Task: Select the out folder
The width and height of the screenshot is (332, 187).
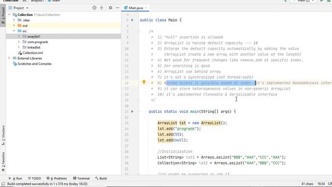Action: [x=25, y=25]
